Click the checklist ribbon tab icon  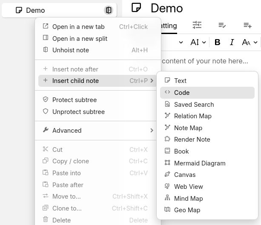tap(222, 25)
